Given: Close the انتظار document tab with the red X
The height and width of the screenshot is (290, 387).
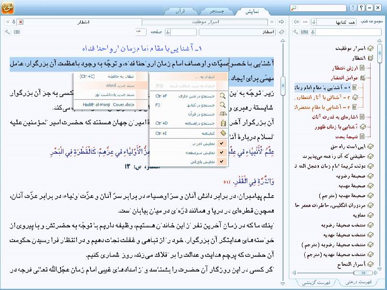Looking at the screenshot, I should coord(21,22).
